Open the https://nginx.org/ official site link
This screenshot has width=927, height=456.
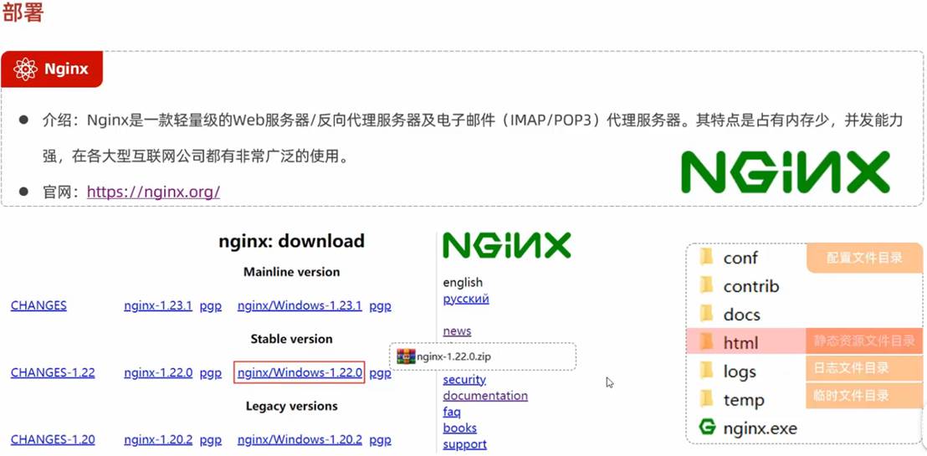tap(154, 192)
